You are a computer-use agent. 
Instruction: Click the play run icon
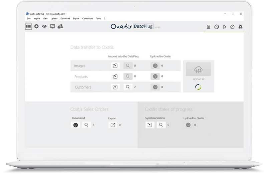(225, 27)
